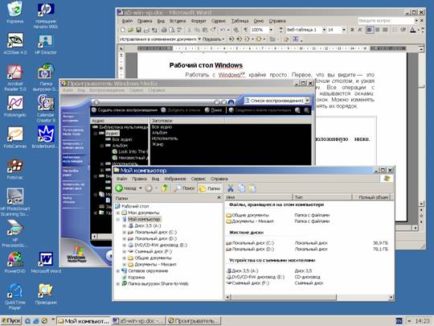Open Формат menu in Microsoft Word
Viewport: 434px width, 326px height.
tap(199, 21)
